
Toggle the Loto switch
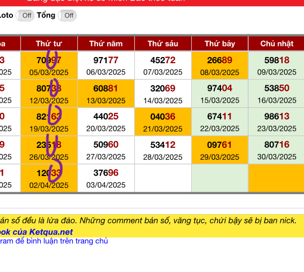point(25,16)
